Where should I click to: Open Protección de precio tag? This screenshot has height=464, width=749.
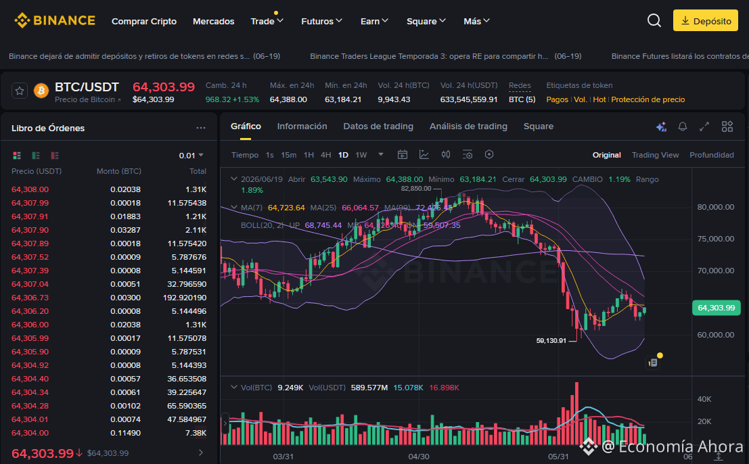pos(648,99)
